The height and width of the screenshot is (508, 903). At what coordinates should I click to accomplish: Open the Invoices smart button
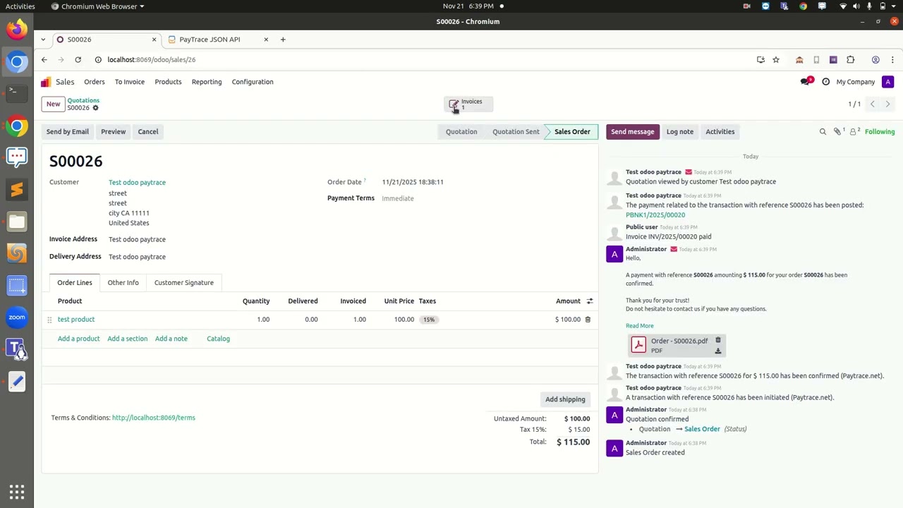[468, 104]
